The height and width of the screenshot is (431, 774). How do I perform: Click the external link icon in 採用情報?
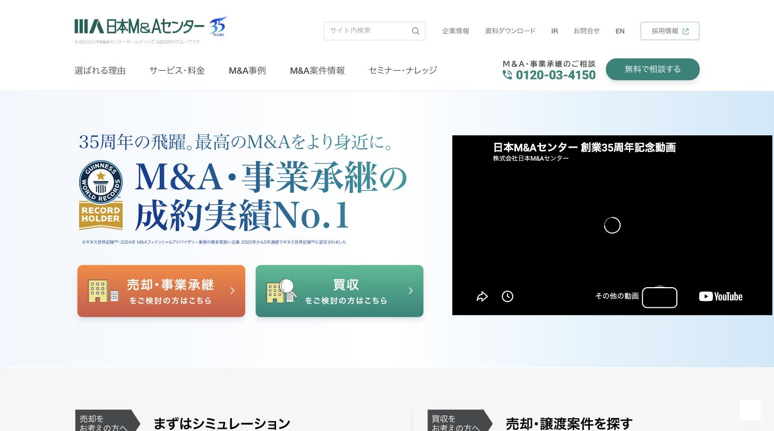click(685, 31)
